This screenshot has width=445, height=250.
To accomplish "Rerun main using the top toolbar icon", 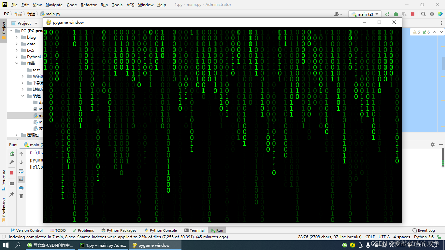I will tap(387, 14).
